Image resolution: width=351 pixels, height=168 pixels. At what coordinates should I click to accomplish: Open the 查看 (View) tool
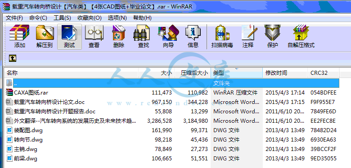coord(94,33)
